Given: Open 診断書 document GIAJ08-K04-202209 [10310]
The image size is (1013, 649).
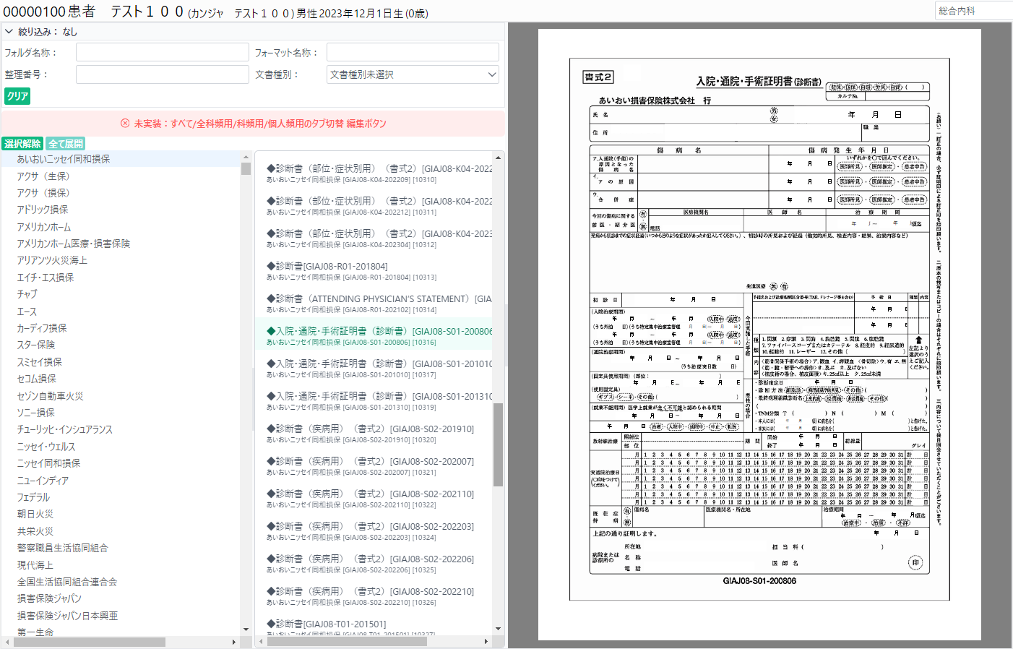Looking at the screenshot, I should tap(374, 173).
